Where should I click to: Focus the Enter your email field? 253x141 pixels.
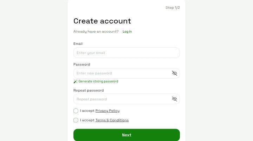[x=126, y=53]
